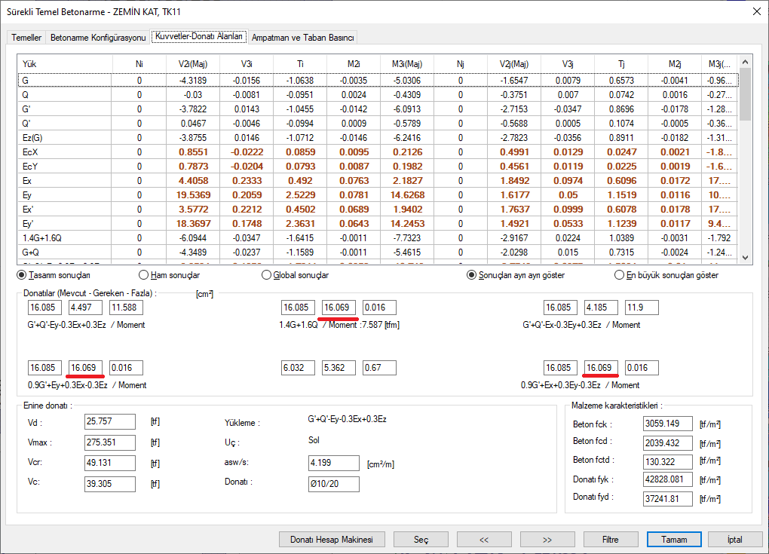Image resolution: width=769 pixels, height=554 pixels.
Task: Click the 0.9G'+Ex+0.3Ey-0.3Ez / Moment label
Action: pyautogui.click(x=581, y=385)
